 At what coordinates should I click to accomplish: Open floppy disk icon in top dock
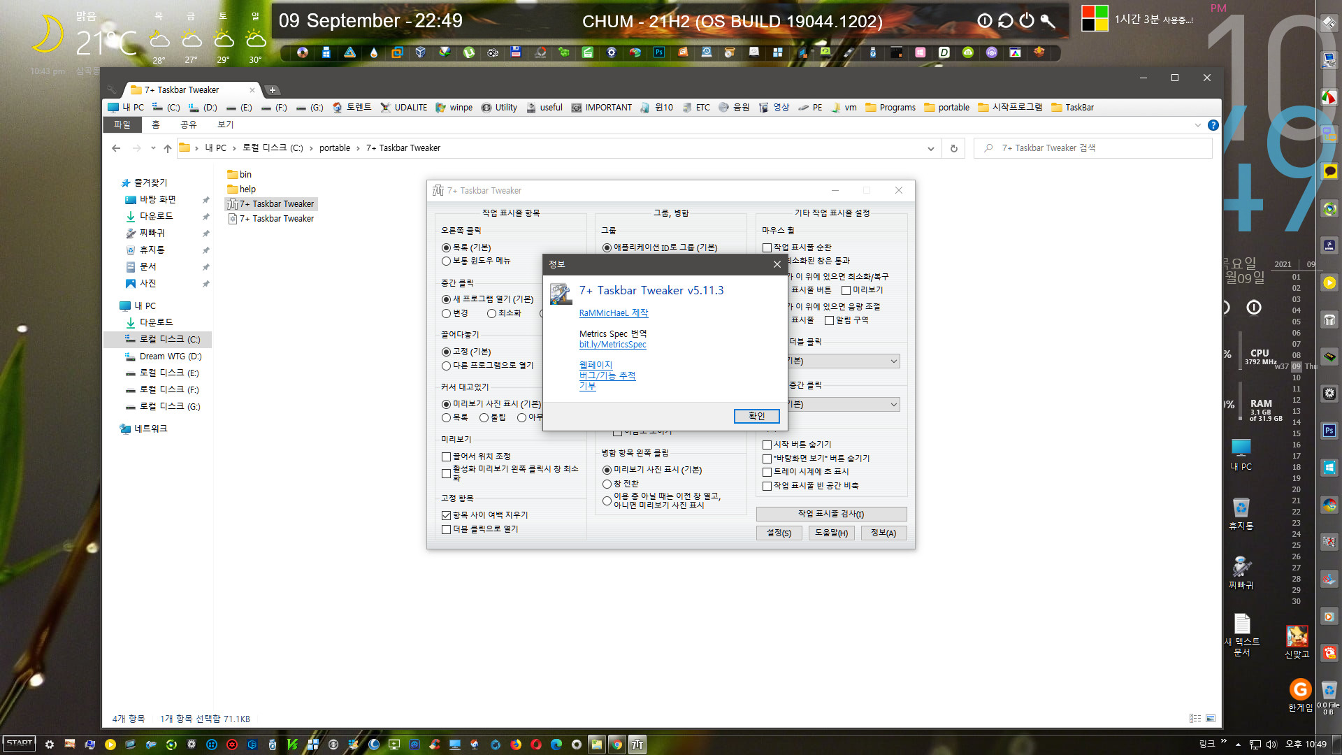tap(516, 52)
